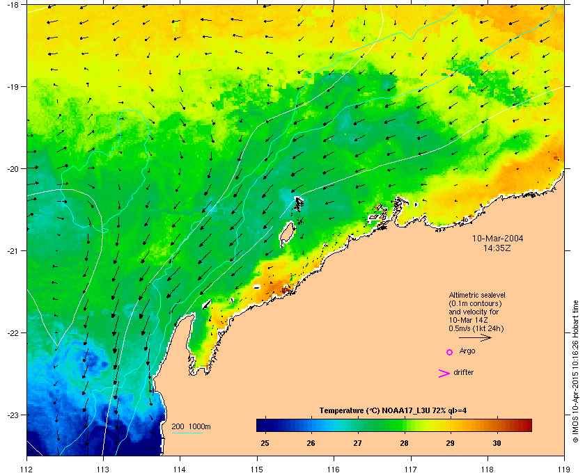
Task: Click the 'and velocity for' legend line
Action: point(474,312)
